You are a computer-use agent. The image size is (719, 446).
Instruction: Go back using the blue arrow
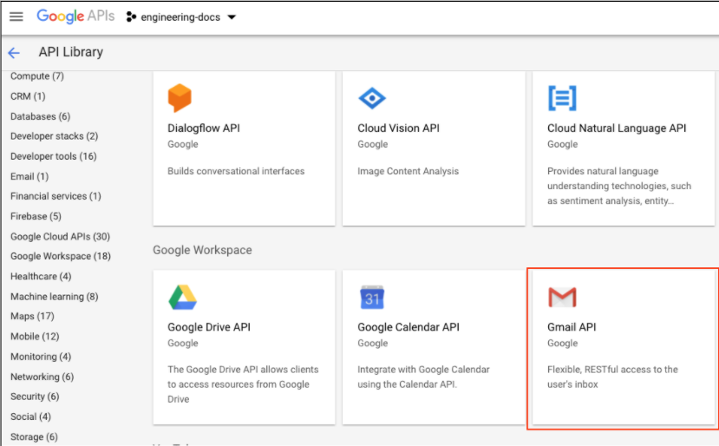pyautogui.click(x=14, y=53)
